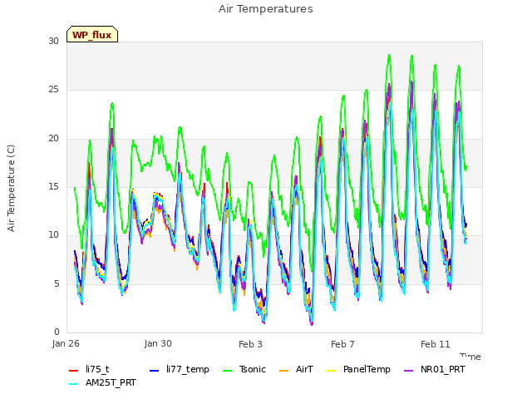Click the green Tsonic legend swatch
Image resolution: width=532 pixels, height=399 pixels.
pyautogui.click(x=227, y=371)
